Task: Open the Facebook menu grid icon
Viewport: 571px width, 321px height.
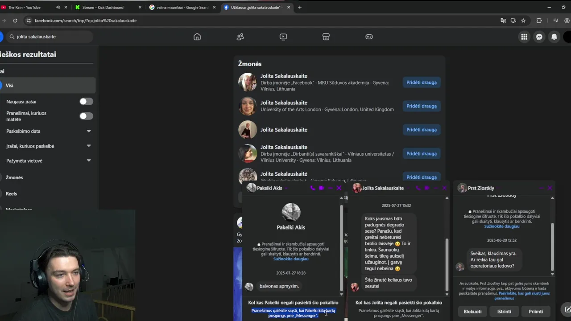Action: tap(524, 37)
